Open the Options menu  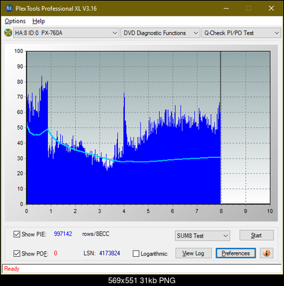click(x=15, y=21)
